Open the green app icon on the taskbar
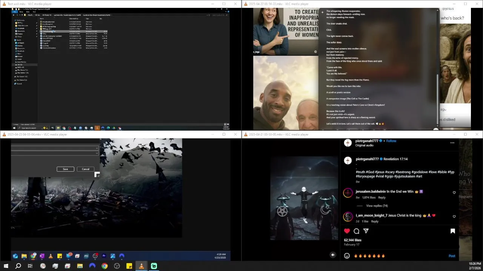The image size is (483, 271). pos(154,266)
